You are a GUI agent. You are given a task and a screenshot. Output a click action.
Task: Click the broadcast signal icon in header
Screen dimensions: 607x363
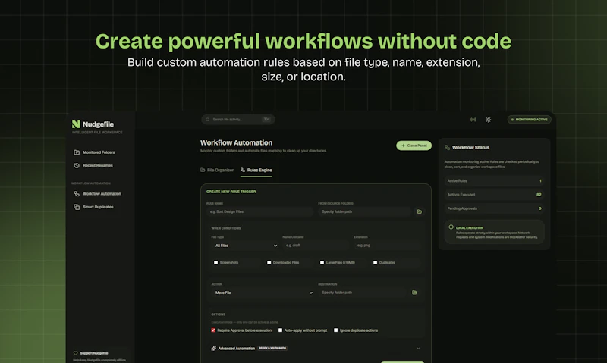click(473, 120)
